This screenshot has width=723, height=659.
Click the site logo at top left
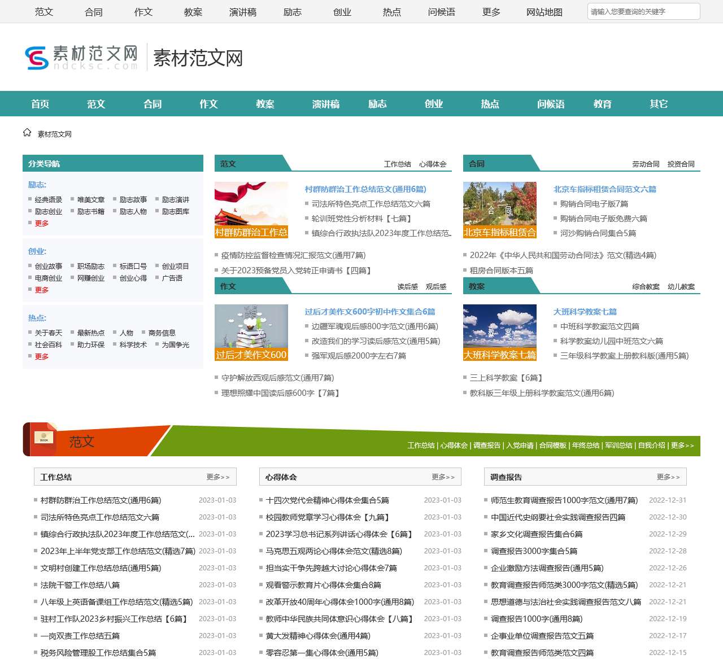point(82,58)
